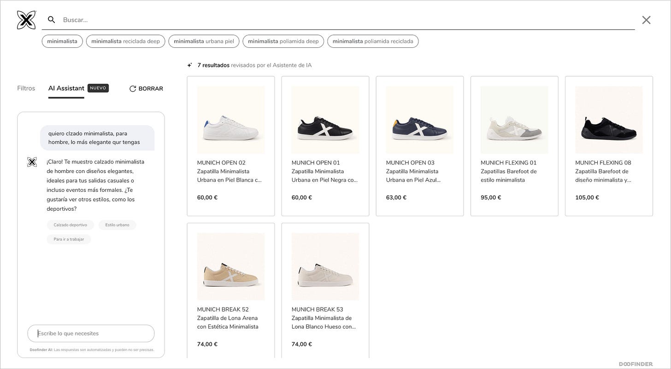The height and width of the screenshot is (369, 671).
Task: Open MUNICH OPEN 01 black shoe image
Action: (325, 120)
